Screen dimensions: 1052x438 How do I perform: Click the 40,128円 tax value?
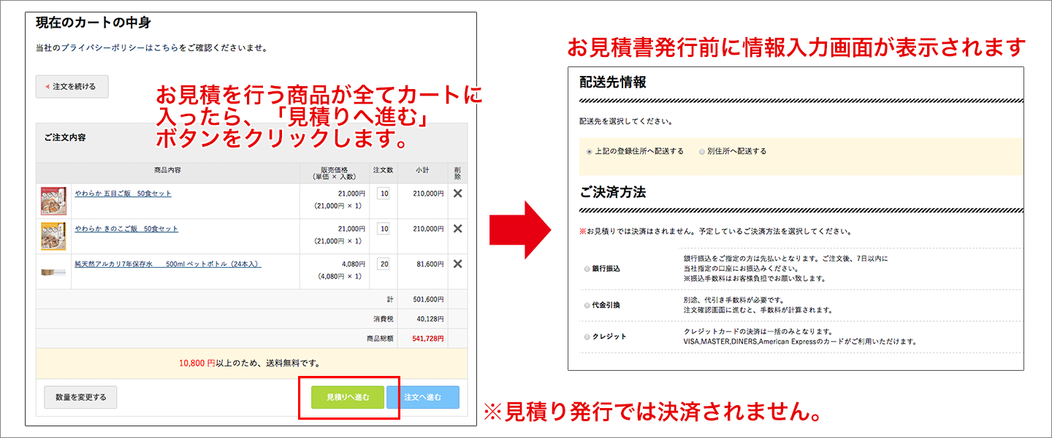[x=430, y=319]
